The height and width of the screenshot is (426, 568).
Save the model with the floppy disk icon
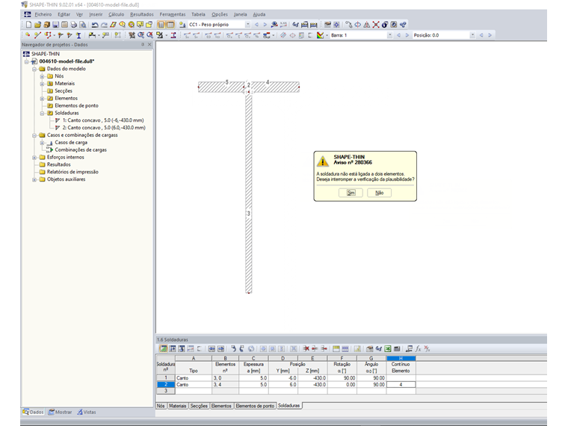pos(56,25)
